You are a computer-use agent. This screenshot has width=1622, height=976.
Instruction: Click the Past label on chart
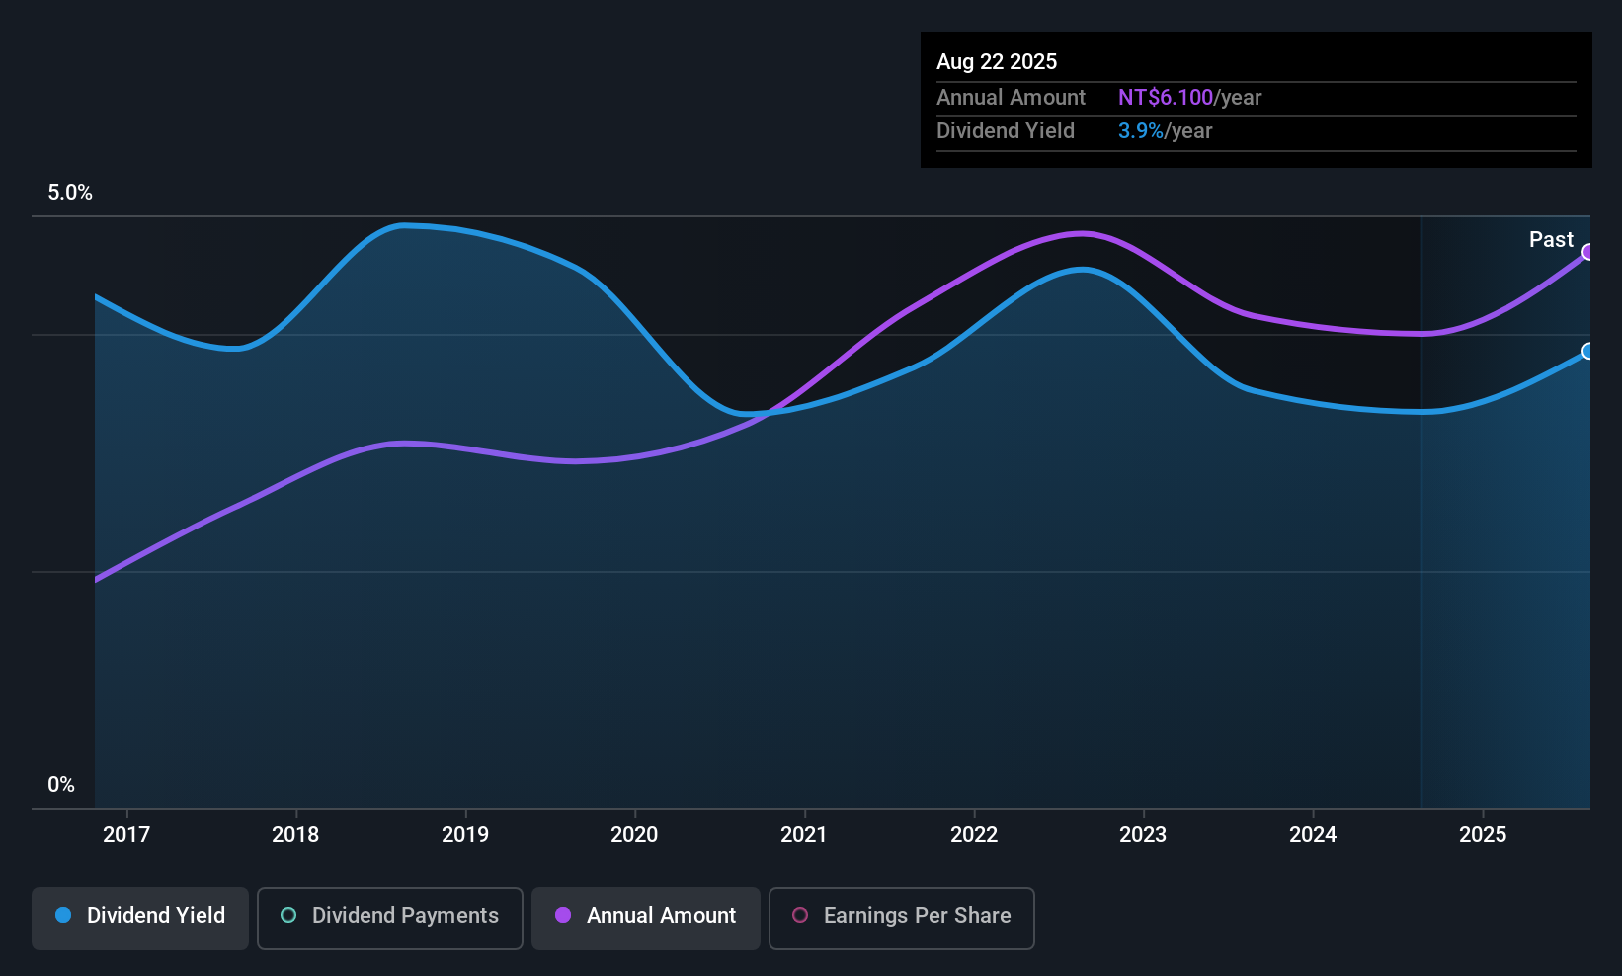coord(1551,239)
